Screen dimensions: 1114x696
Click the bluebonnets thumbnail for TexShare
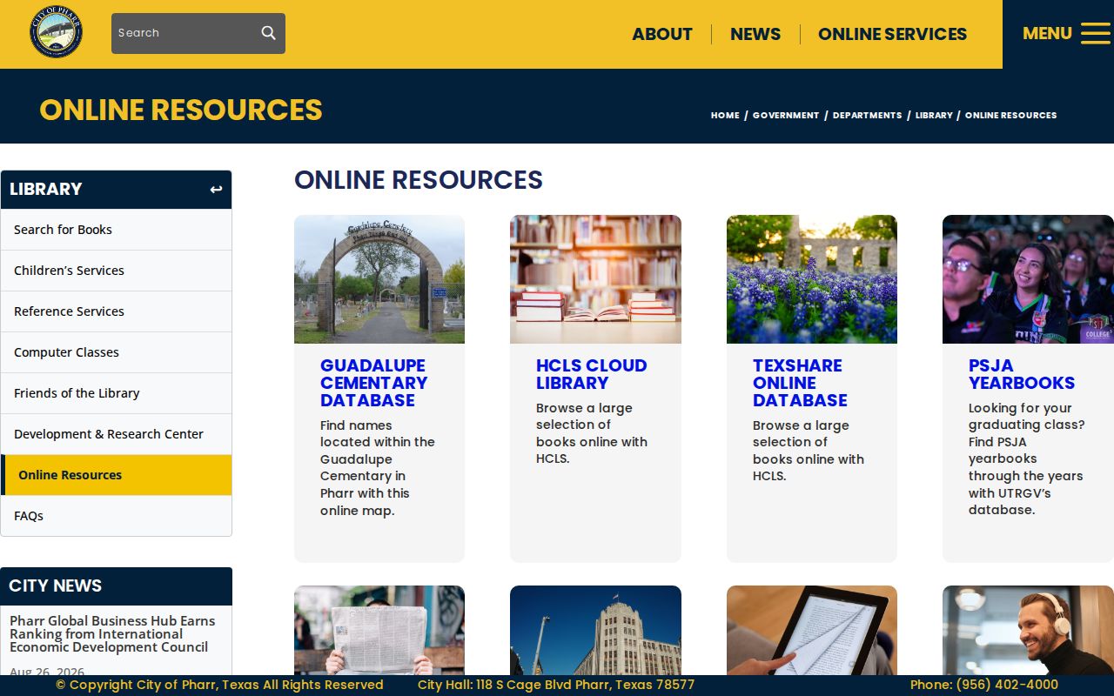pyautogui.click(x=812, y=279)
